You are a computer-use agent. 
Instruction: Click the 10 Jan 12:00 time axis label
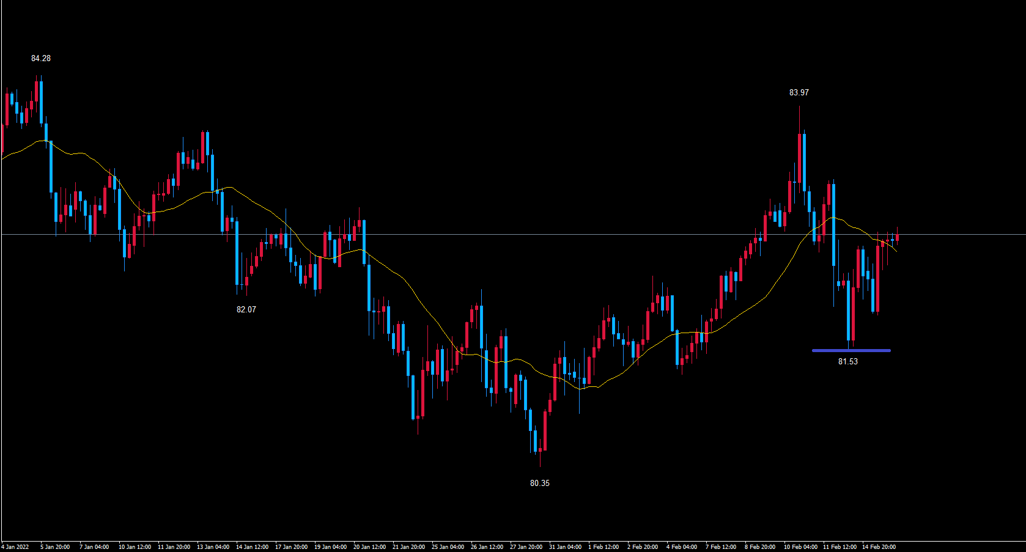(135, 547)
